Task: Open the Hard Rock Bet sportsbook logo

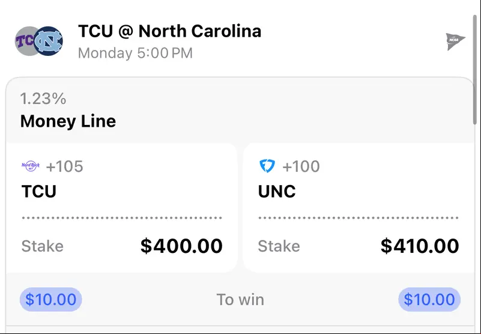Action: point(31,166)
